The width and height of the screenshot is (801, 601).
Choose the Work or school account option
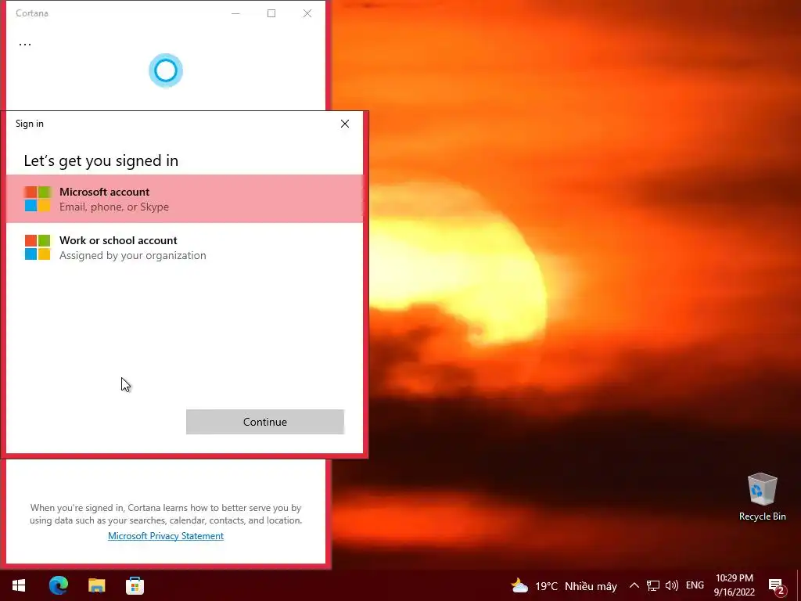coord(185,247)
